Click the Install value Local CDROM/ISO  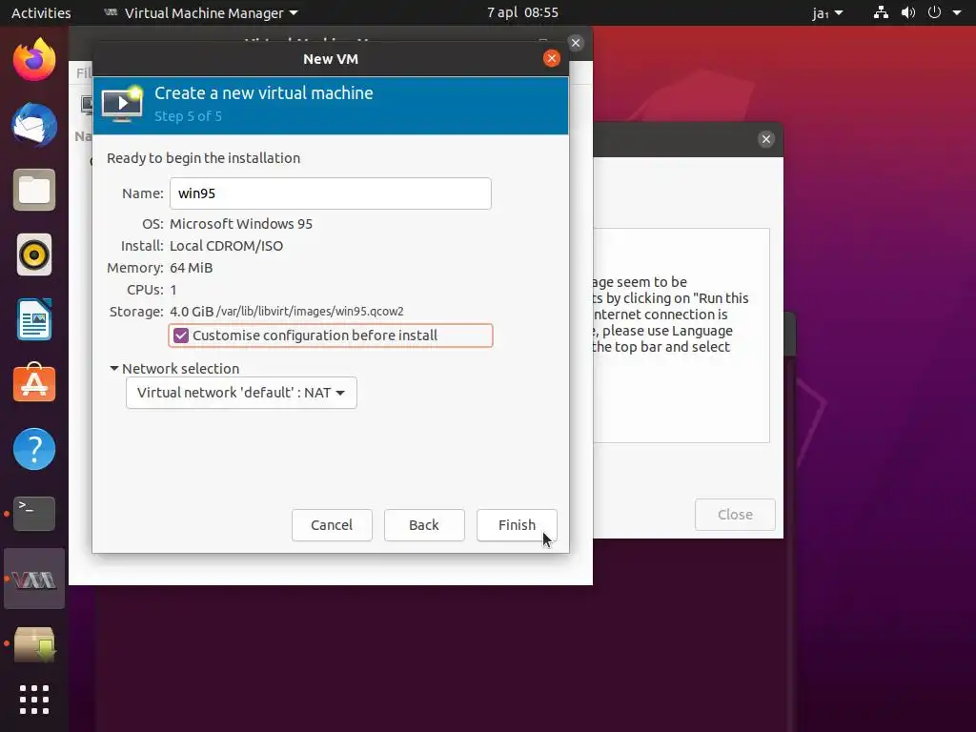pyautogui.click(x=227, y=246)
